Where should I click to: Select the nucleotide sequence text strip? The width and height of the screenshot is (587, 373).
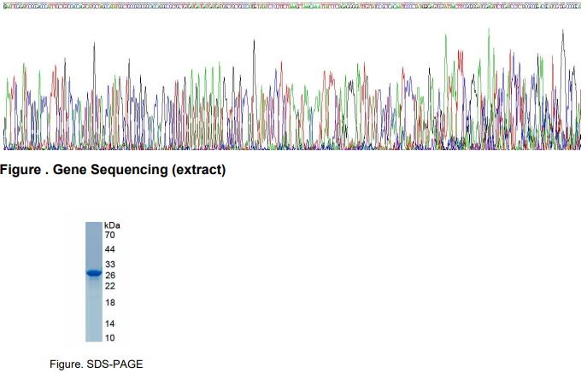[x=293, y=4]
